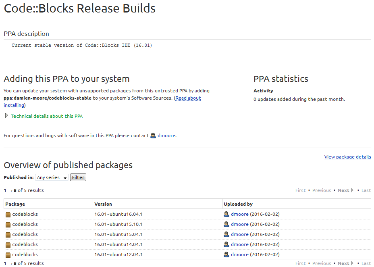Open dmoore's profile link in the ubuntu15.10.1 row

click(x=240, y=224)
